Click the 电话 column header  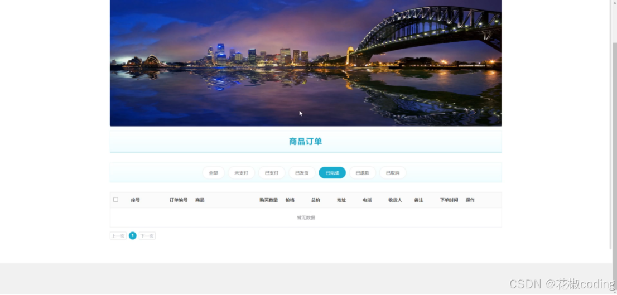point(367,200)
